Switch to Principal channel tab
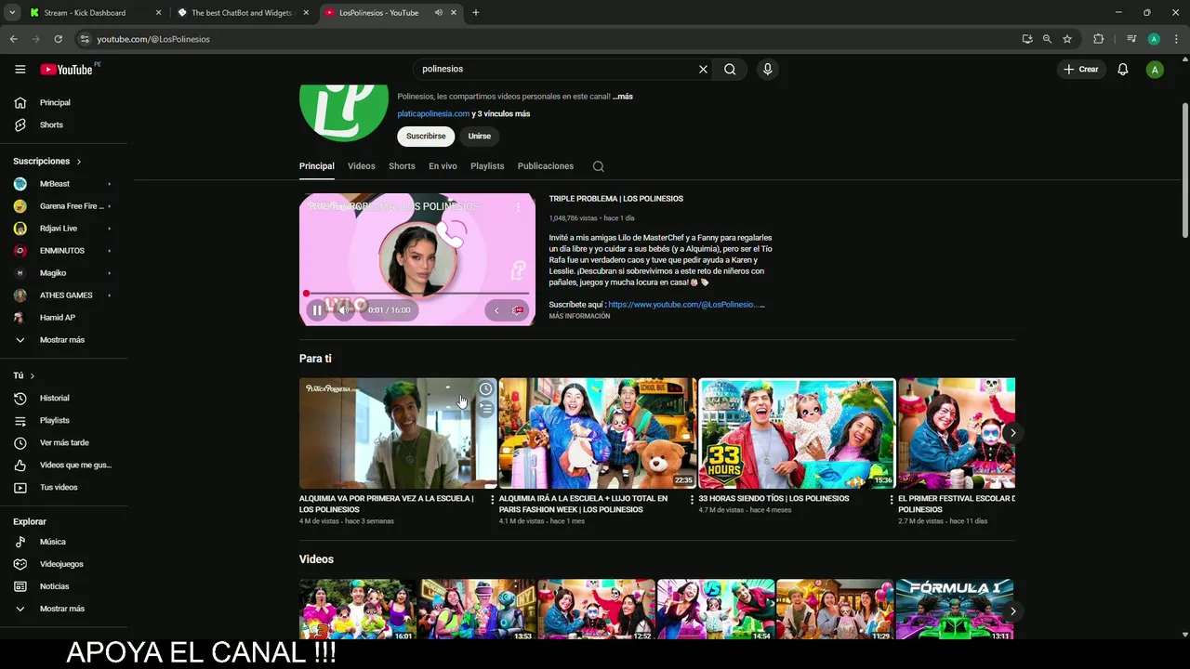1190x669 pixels. point(316,166)
